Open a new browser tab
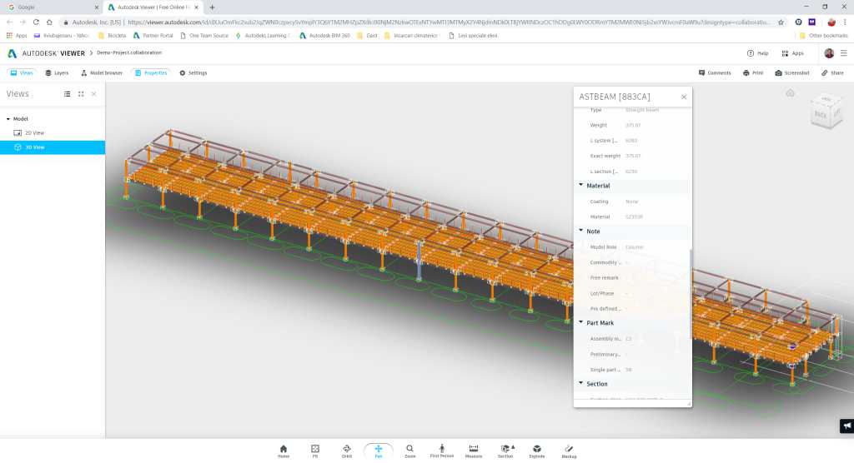This screenshot has height=463, width=854. pyautogui.click(x=212, y=7)
